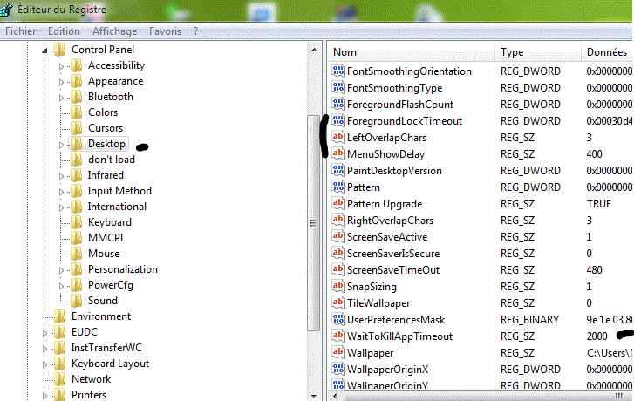Screen dimensions: 634x401
Task: Sort by the Type column header
Action: click(x=539, y=52)
